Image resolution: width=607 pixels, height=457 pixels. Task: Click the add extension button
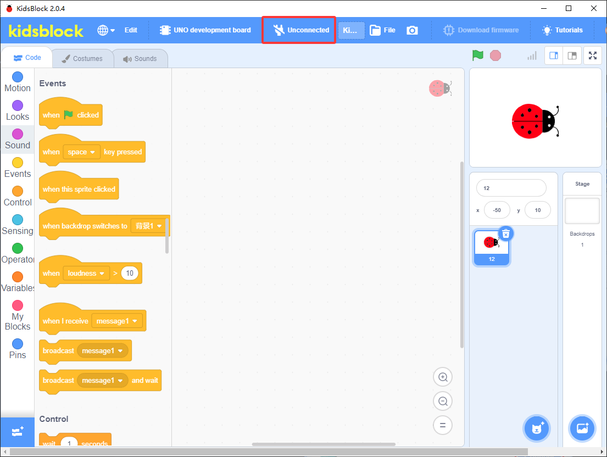click(18, 432)
